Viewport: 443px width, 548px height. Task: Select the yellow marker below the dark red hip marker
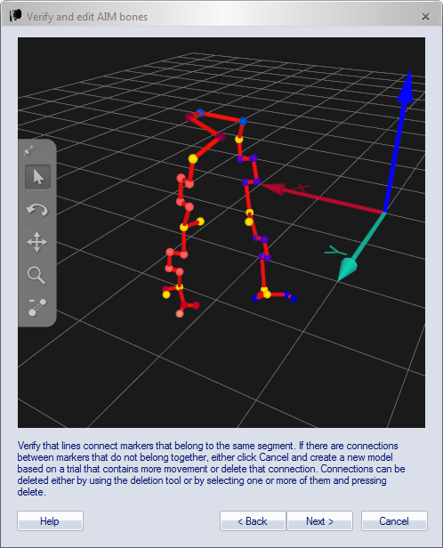[193, 159]
